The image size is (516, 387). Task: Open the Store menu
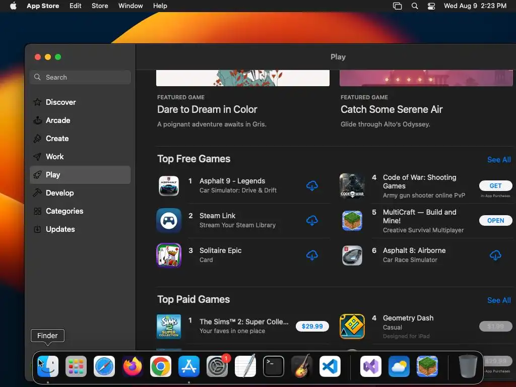[x=100, y=6]
